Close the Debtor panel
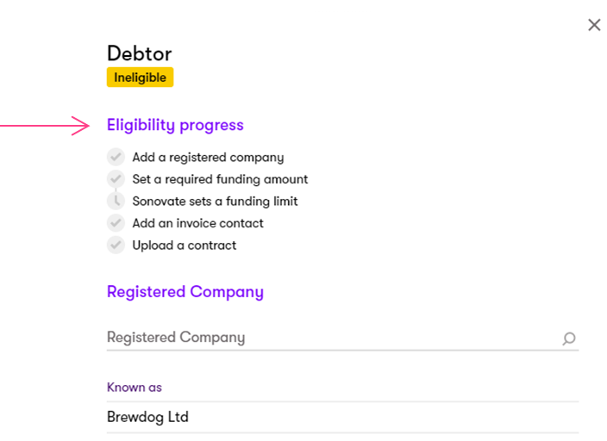Viewport: 607px width, 441px height. tap(594, 25)
